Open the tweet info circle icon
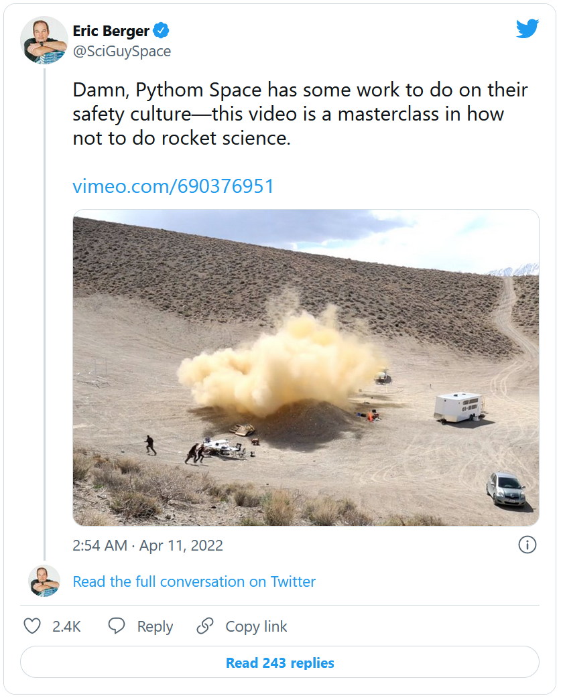 (x=527, y=545)
